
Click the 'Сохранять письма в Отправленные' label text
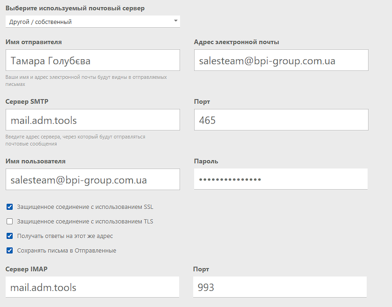67,251
